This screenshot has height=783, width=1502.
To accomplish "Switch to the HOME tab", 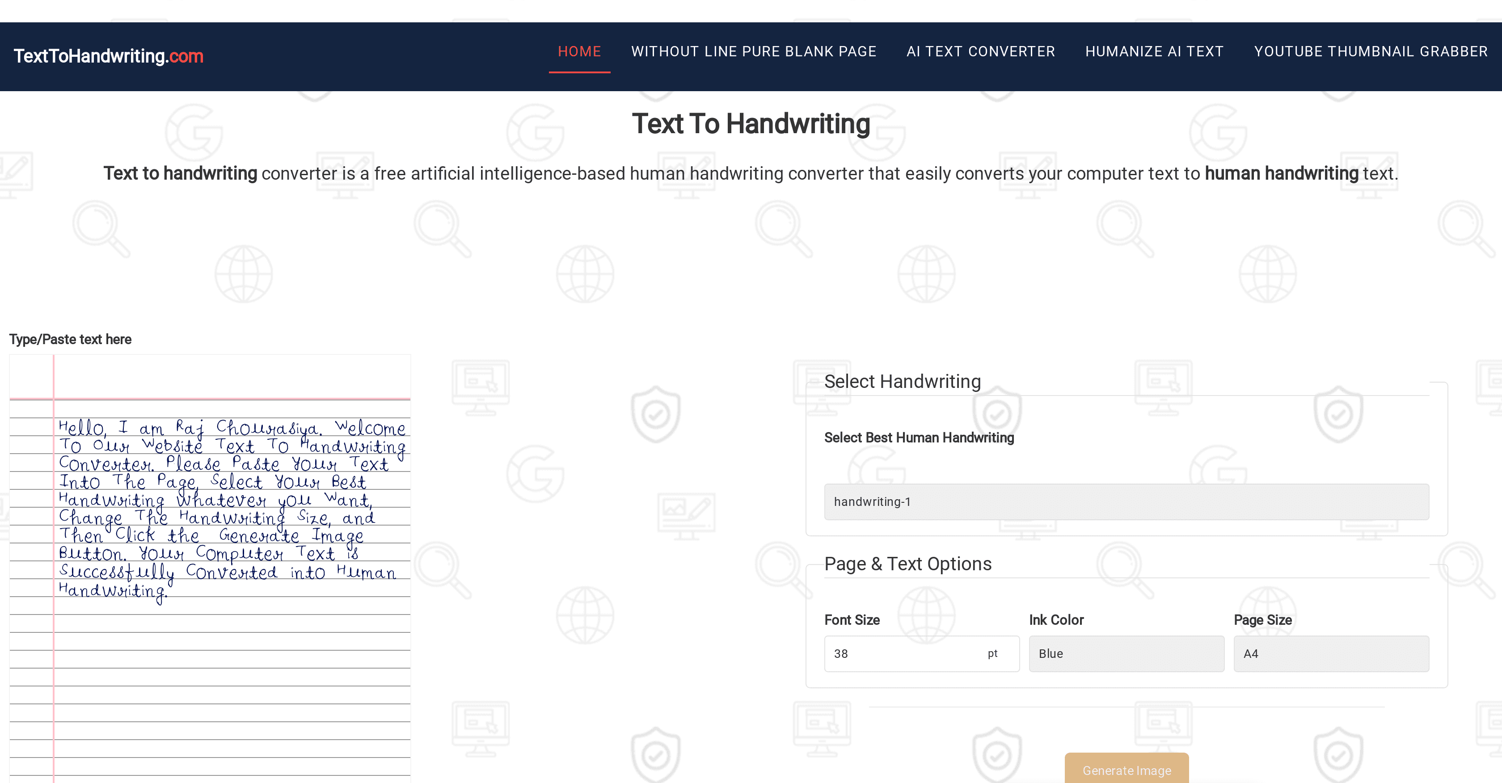I will (x=579, y=51).
